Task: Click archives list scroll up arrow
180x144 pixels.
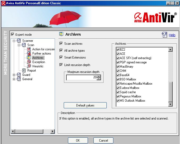Action: point(170,50)
